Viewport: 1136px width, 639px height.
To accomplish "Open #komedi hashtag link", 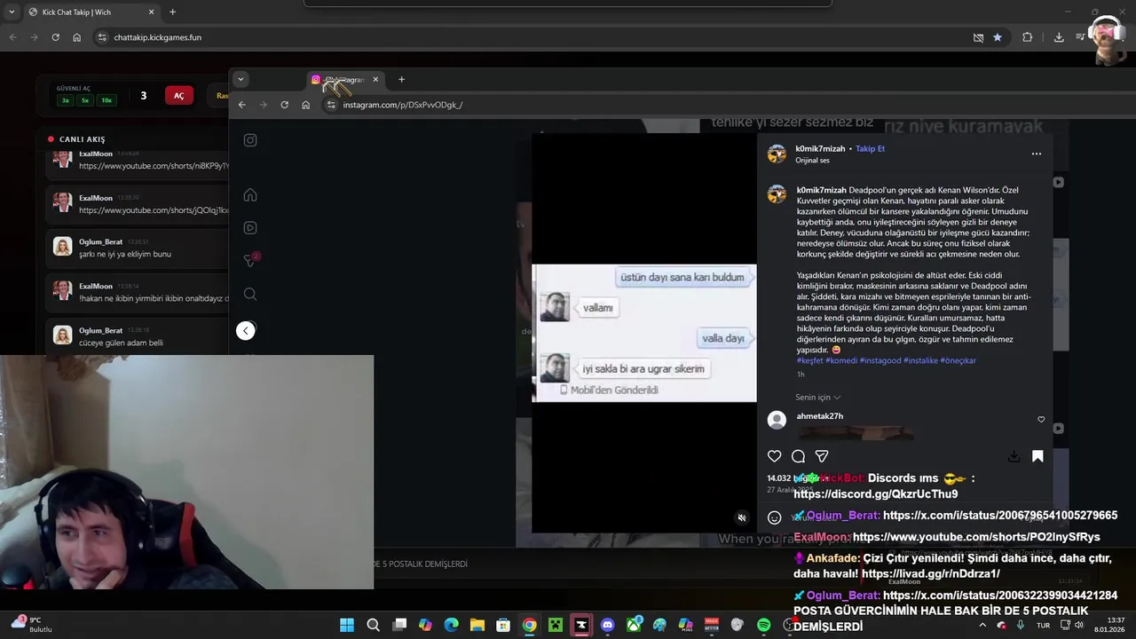I will (x=840, y=360).
